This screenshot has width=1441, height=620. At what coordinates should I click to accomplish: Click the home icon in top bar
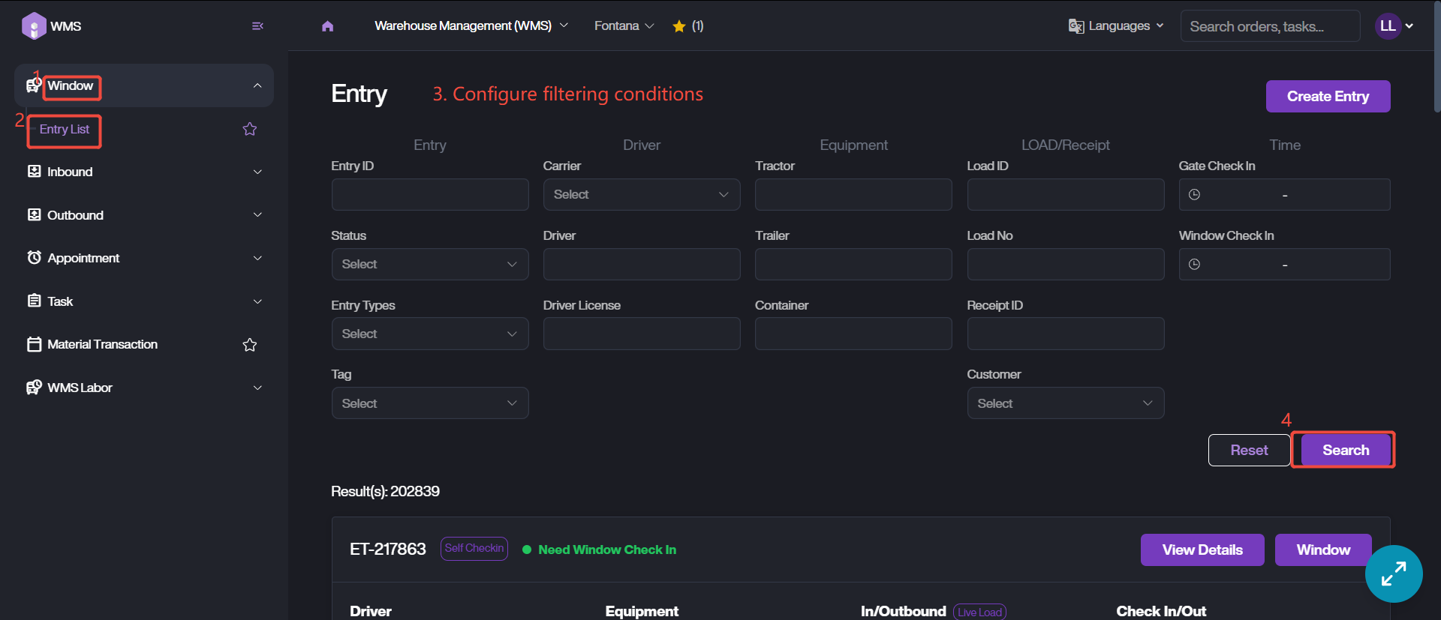pos(327,26)
